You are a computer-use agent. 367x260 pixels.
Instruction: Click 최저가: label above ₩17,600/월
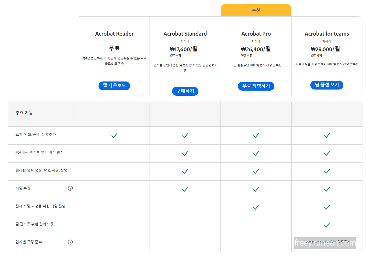pos(185,41)
